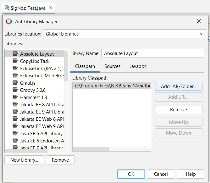Click the Add URL... button
The width and height of the screenshot is (210, 183).
coord(179,97)
